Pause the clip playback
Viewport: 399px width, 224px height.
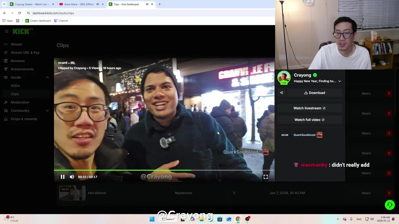pyautogui.click(x=62, y=177)
